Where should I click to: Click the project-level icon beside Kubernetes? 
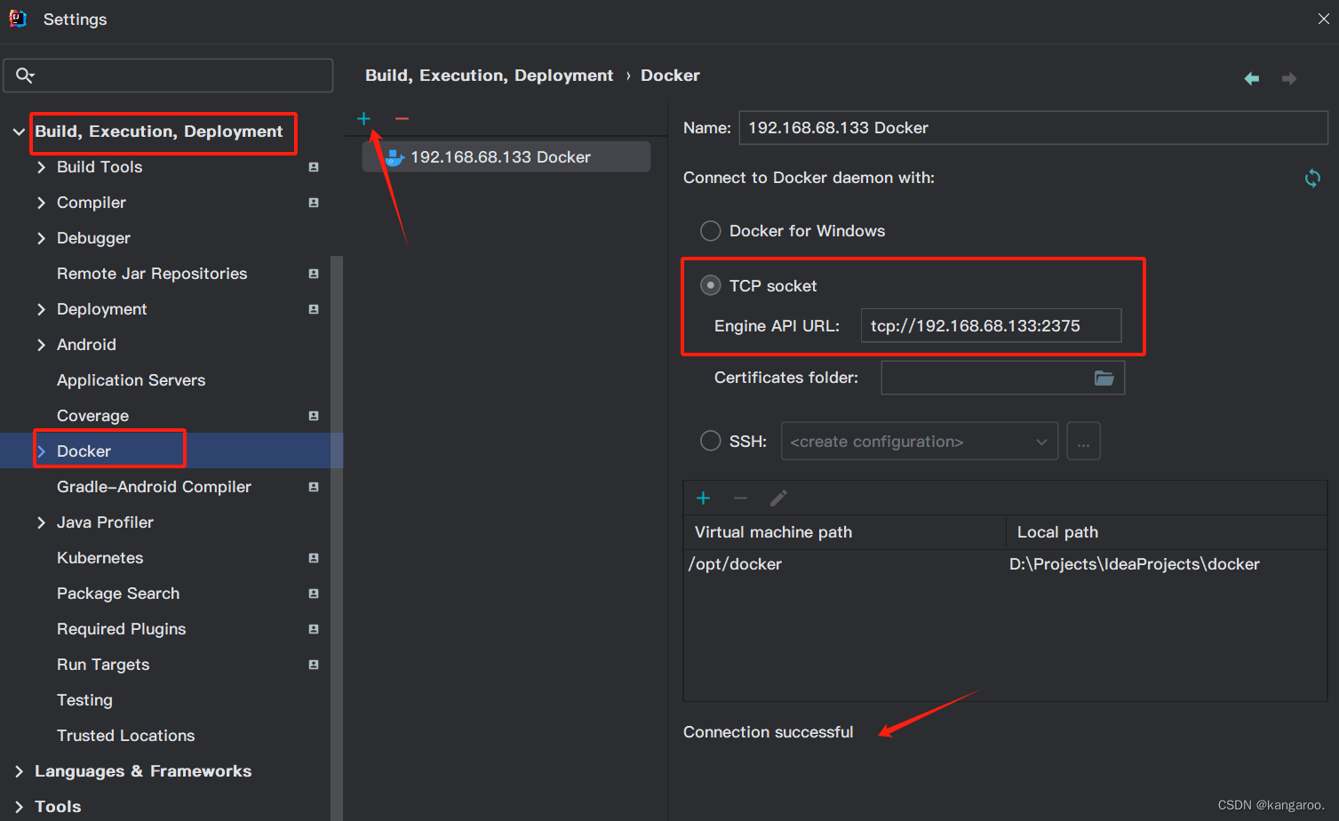click(x=314, y=558)
